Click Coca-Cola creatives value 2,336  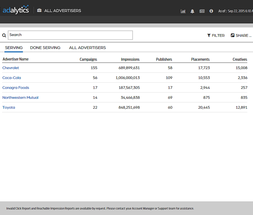[x=242, y=78]
